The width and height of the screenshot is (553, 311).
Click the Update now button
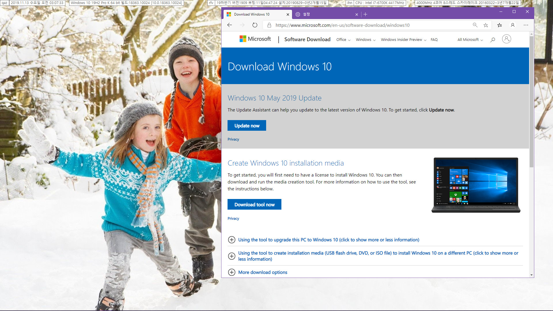tap(247, 126)
